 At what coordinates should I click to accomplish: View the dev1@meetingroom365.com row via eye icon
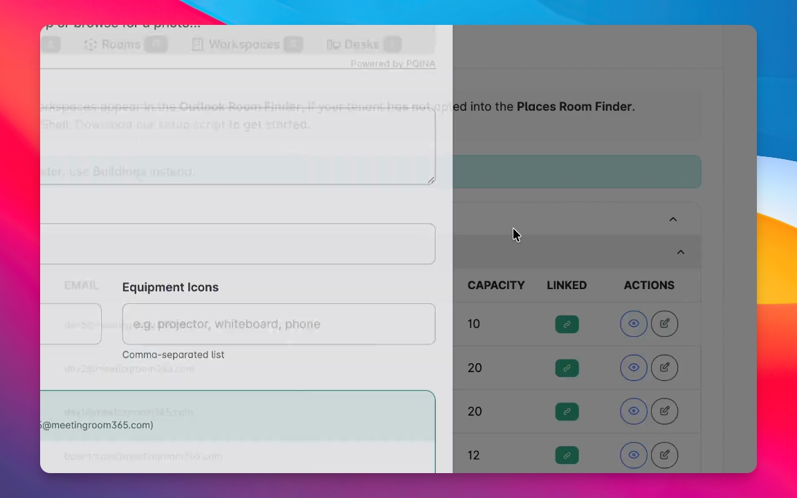(633, 411)
